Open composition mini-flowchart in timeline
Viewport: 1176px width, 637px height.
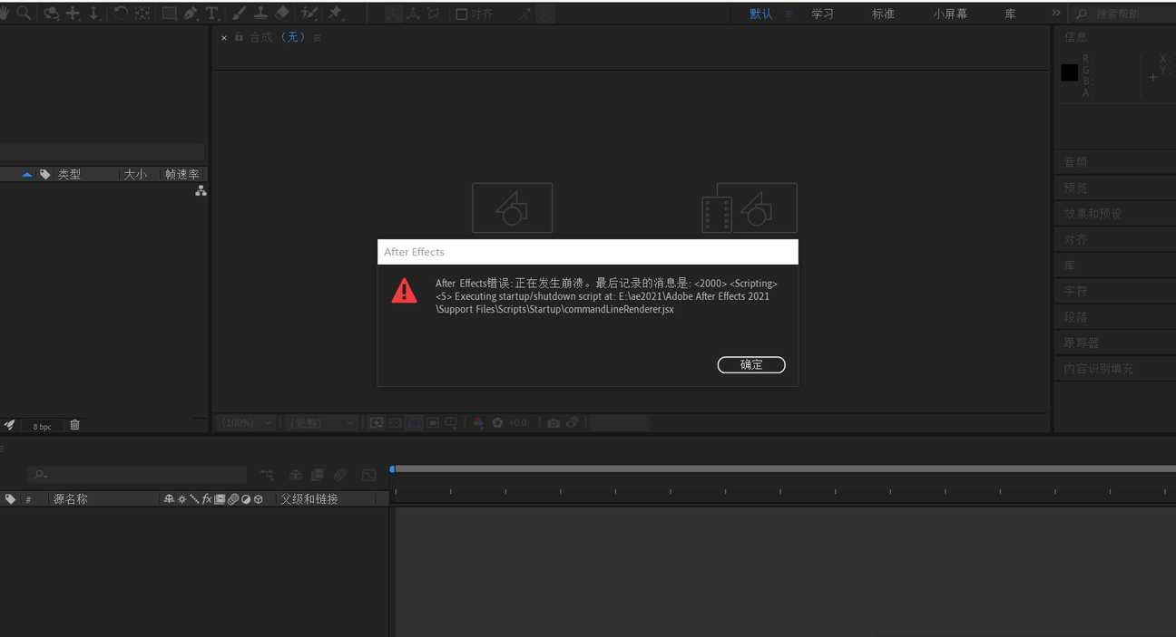[x=267, y=475]
